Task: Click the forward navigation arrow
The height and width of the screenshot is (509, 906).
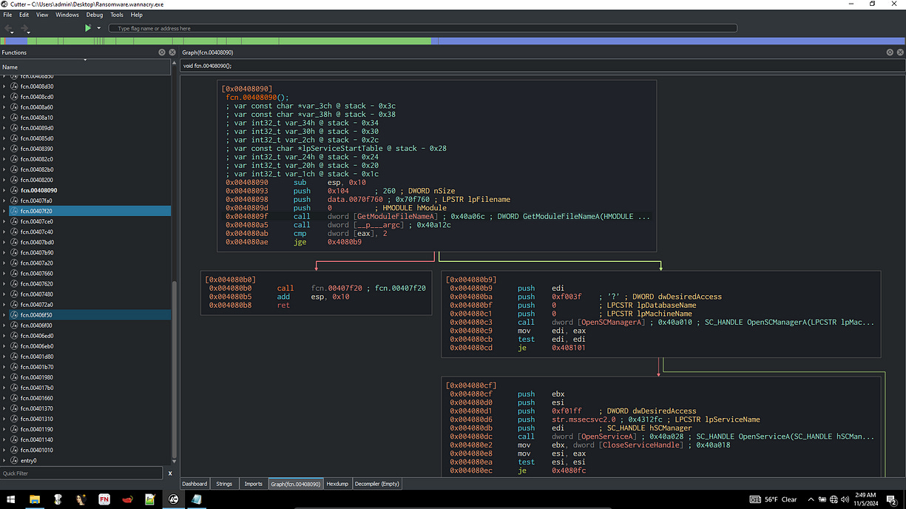Action: pyautogui.click(x=25, y=29)
